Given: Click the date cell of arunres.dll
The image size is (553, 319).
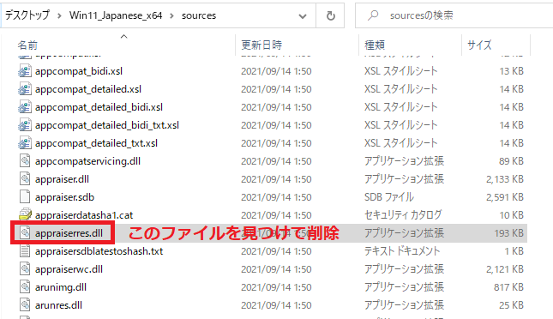Looking at the screenshot, I should coord(276,305).
